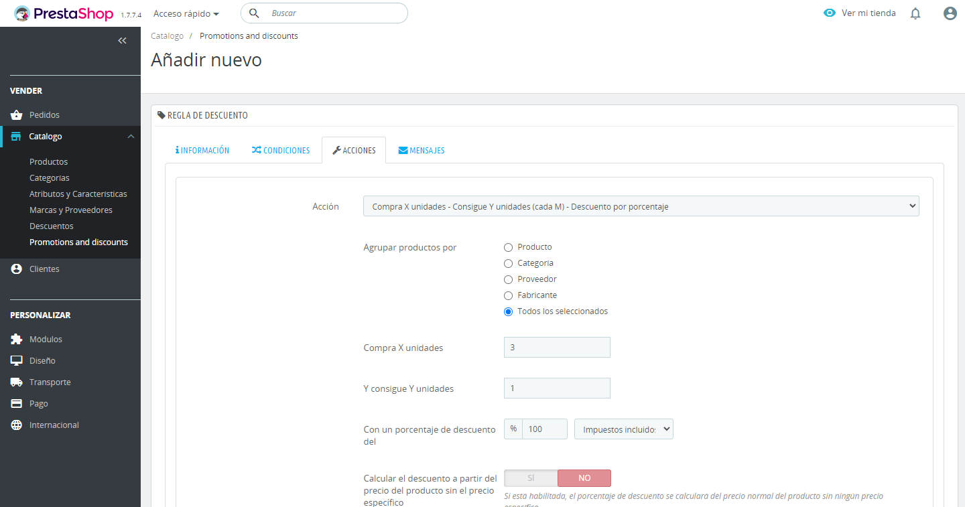Select the Producto radio button
The height and width of the screenshot is (507, 965).
coord(509,247)
